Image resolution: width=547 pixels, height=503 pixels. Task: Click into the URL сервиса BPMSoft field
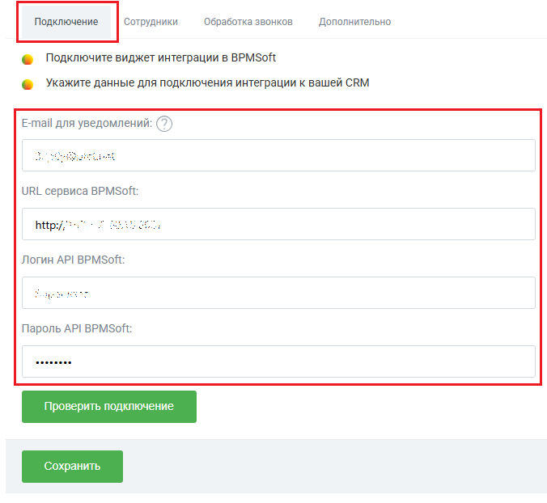pyautogui.click(x=278, y=224)
